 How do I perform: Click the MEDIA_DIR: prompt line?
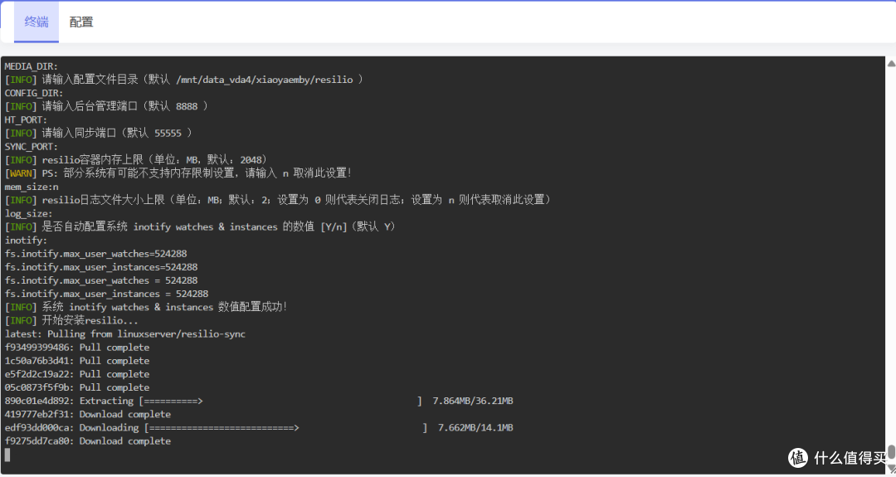(32, 66)
